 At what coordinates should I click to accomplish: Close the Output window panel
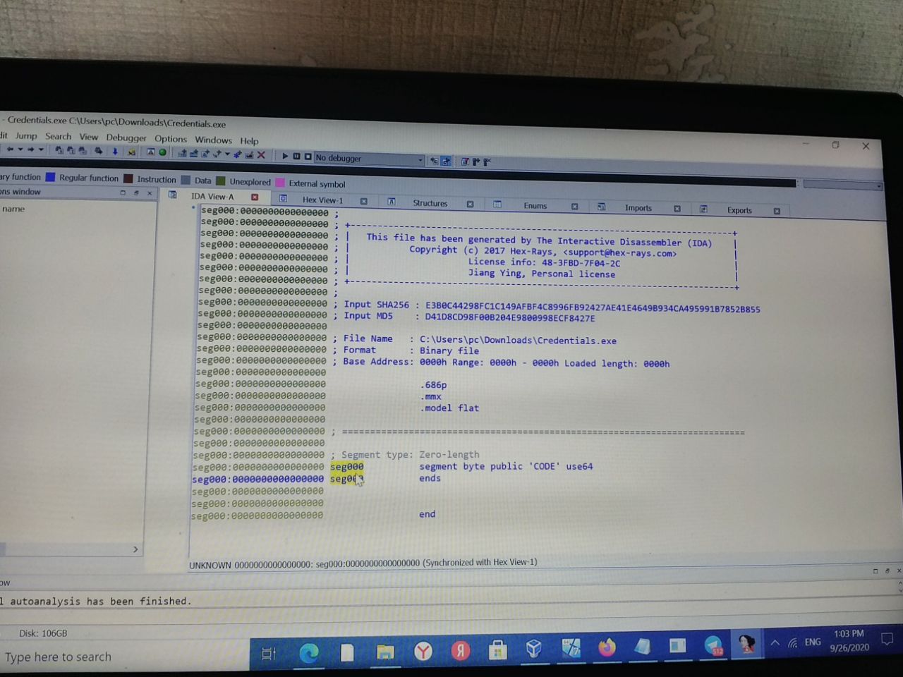898,571
